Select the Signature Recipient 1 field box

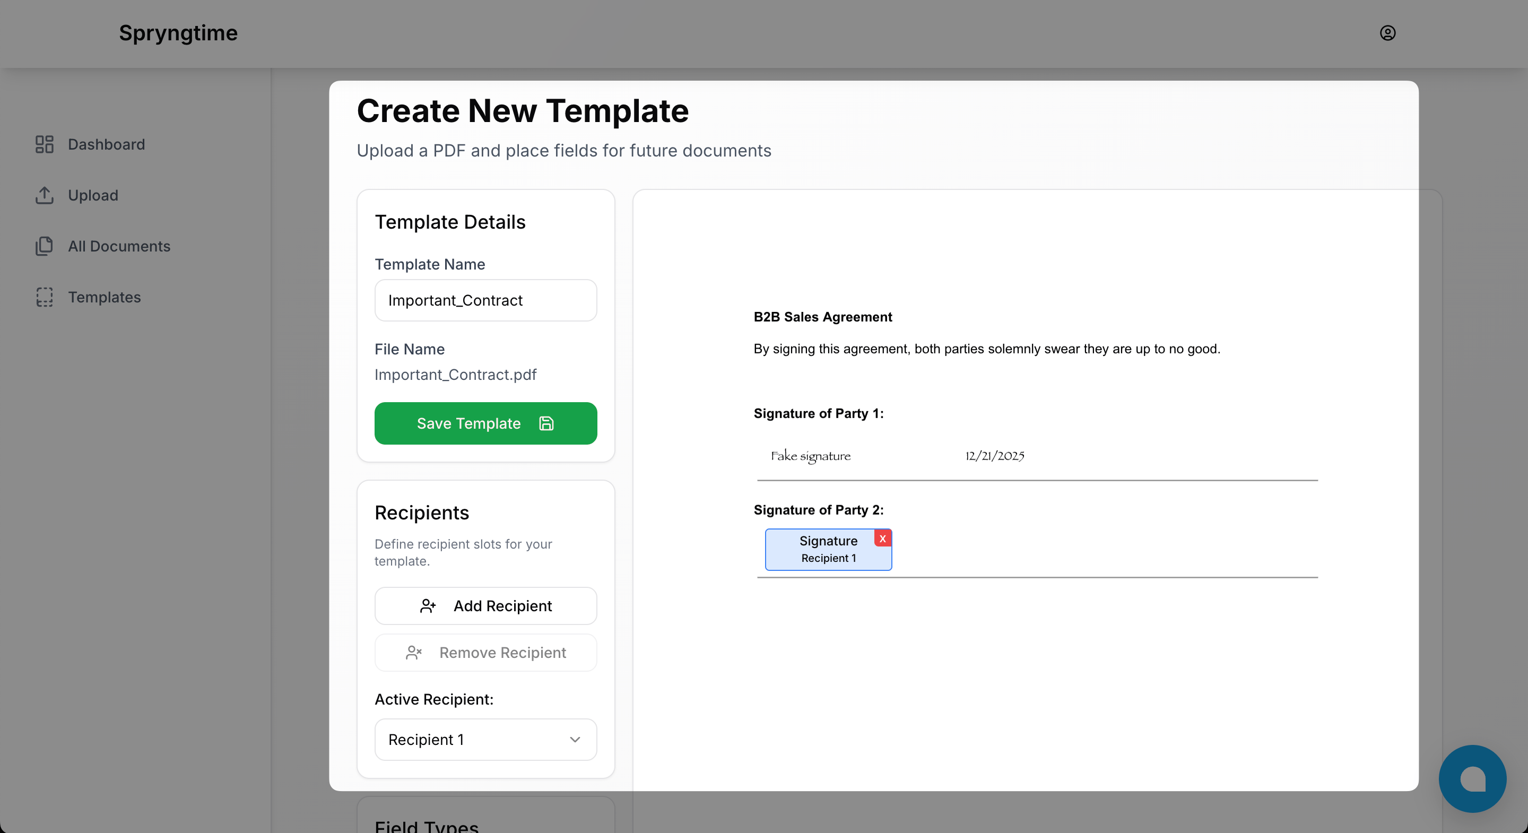point(828,549)
